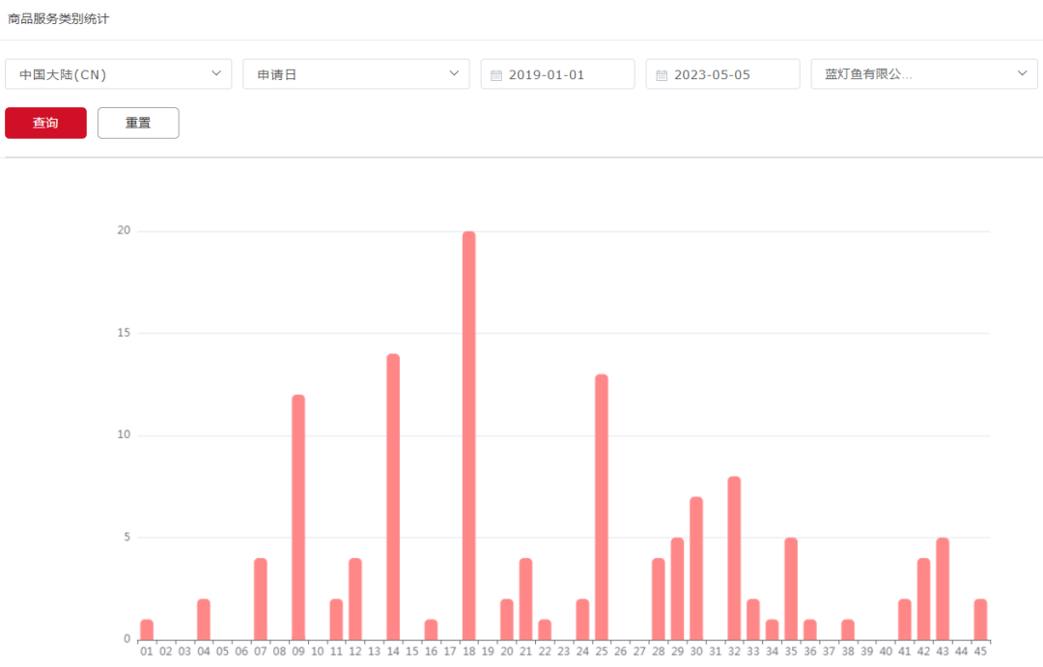This screenshot has height=667, width=1043.
Task: Click the bar for class 35
Action: point(791,588)
